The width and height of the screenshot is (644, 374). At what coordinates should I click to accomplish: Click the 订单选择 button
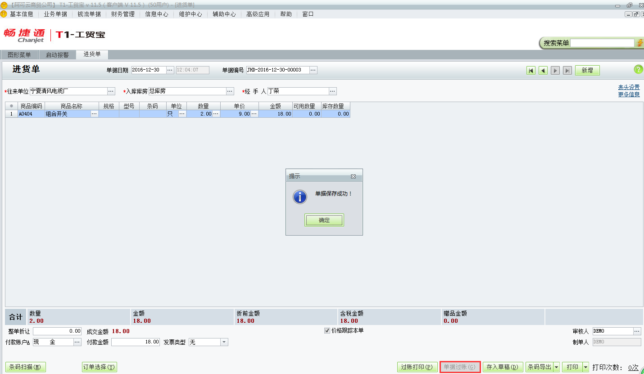tap(99, 367)
